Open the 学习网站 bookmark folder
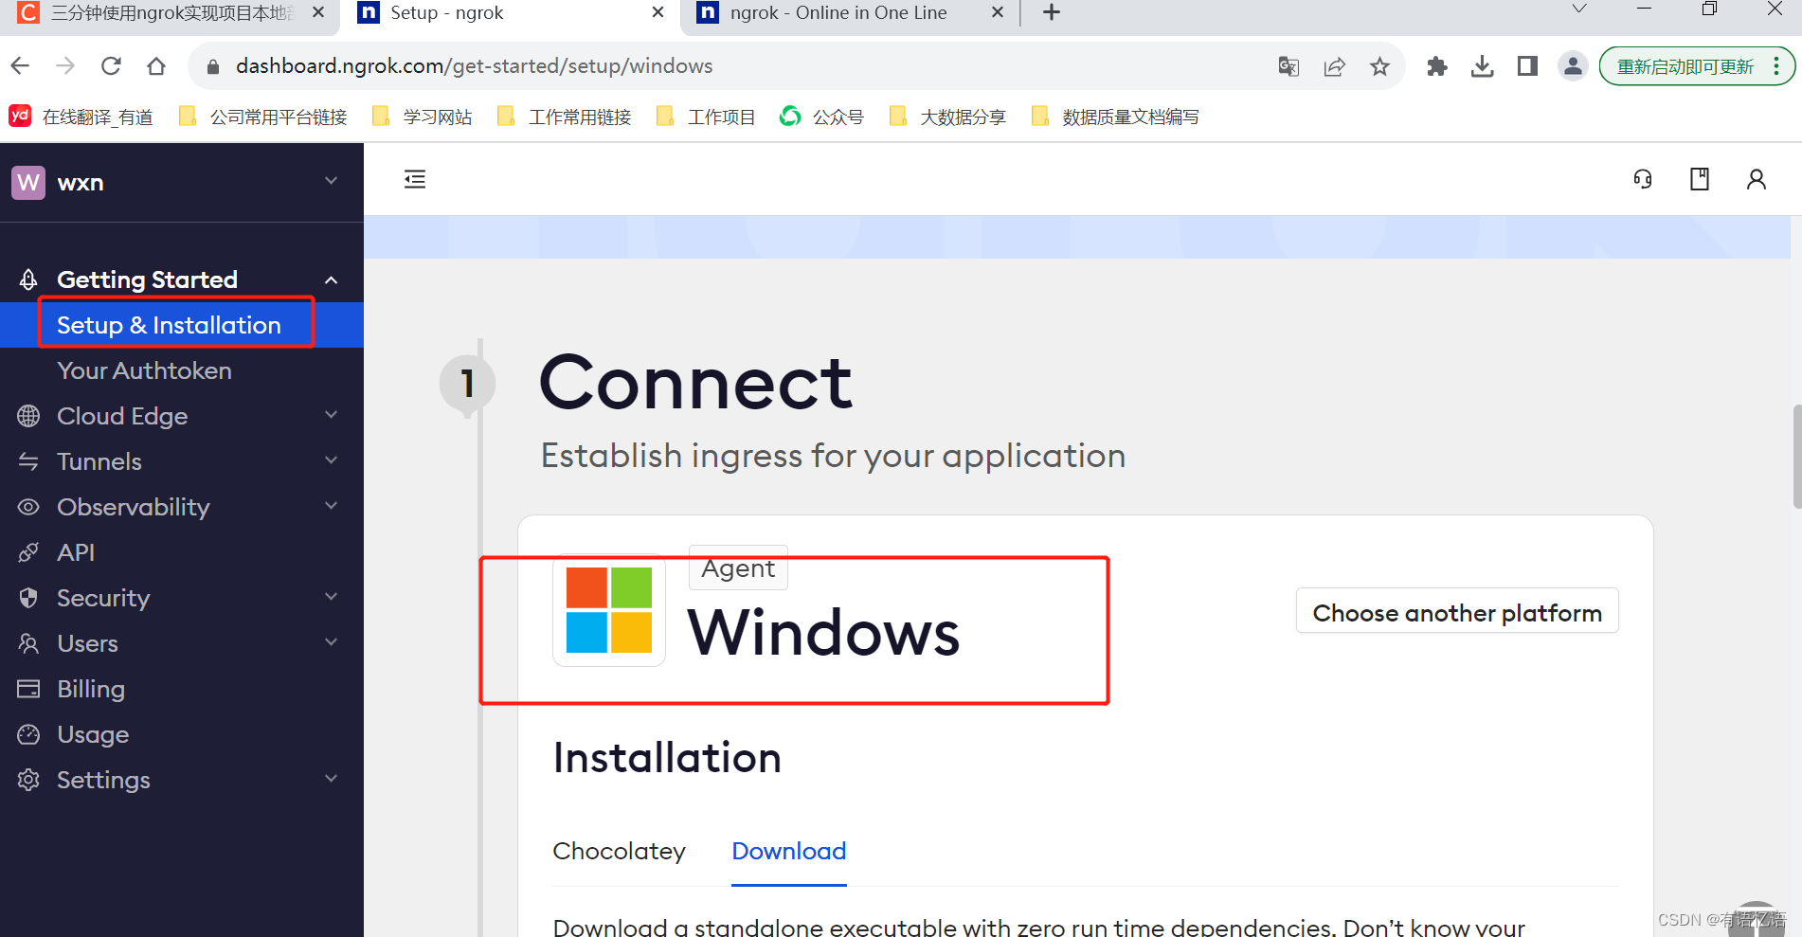The height and width of the screenshot is (937, 1802). (423, 117)
